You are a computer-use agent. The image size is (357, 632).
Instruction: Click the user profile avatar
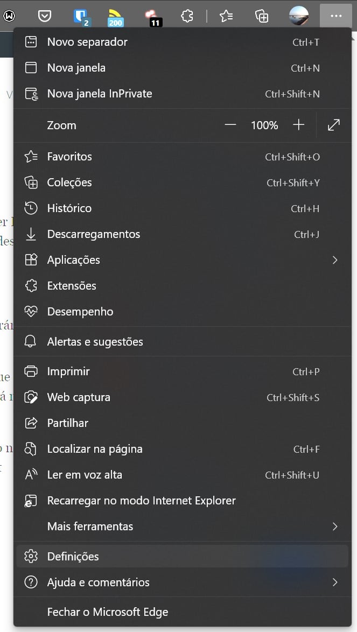pos(299,16)
